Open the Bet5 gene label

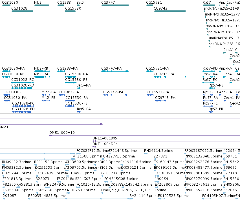point(80,3)
